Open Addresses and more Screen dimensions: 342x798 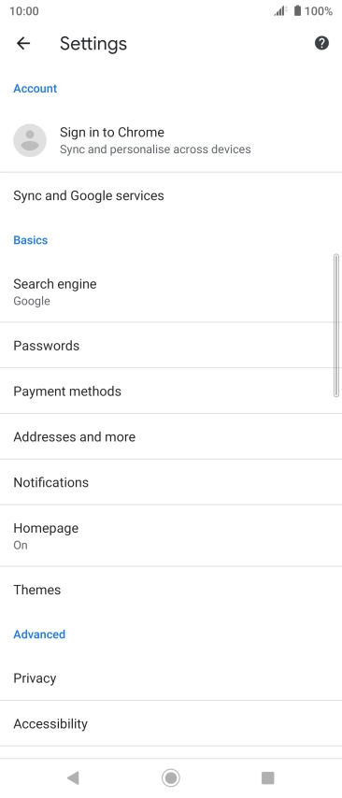point(171,436)
